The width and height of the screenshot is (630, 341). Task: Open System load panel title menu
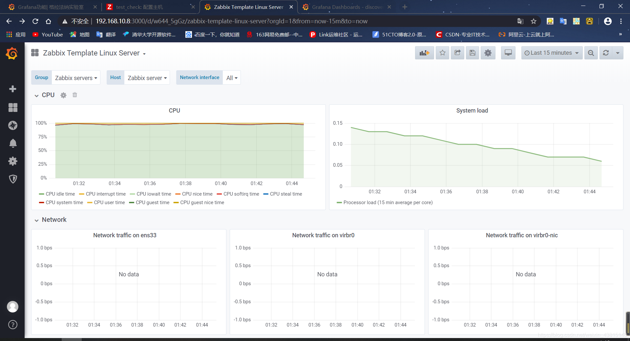(472, 111)
